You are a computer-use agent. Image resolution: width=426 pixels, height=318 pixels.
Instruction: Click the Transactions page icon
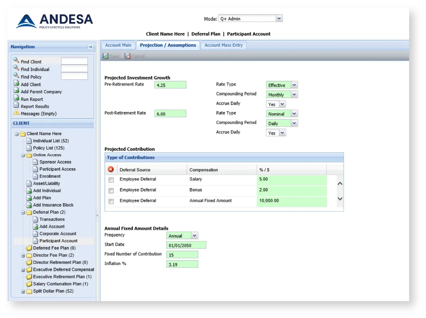pos(35,219)
